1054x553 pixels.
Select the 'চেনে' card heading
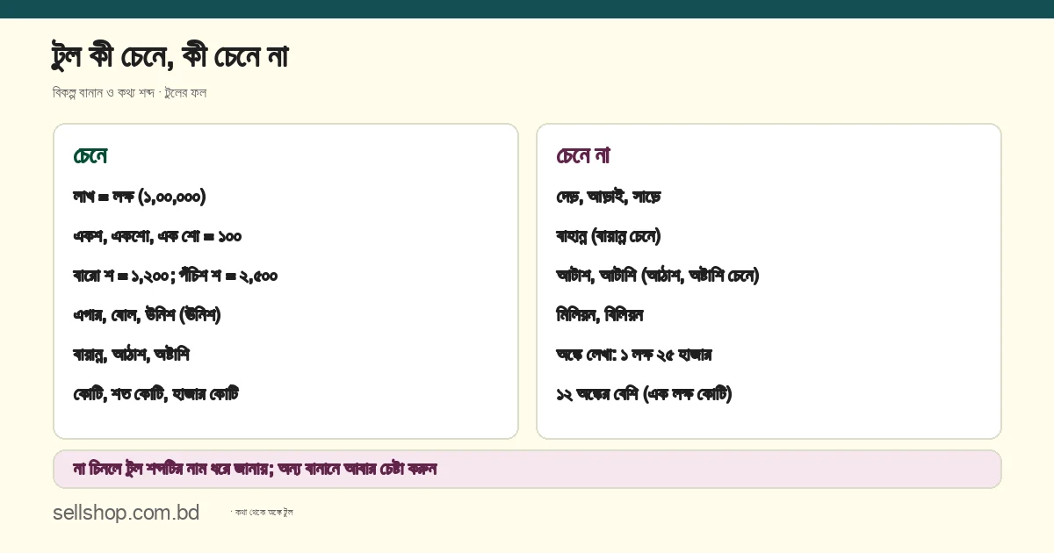[x=90, y=156]
